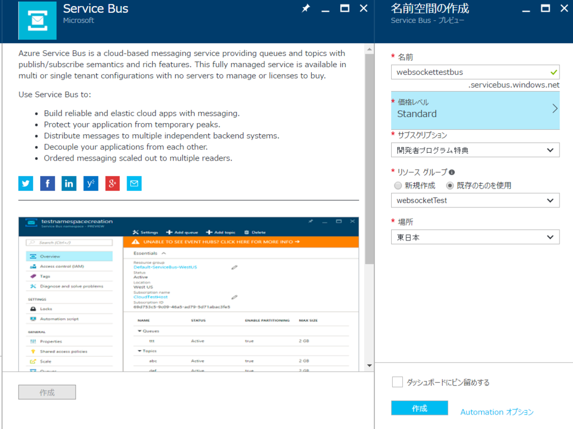
Task: Open Automation オプション link
Action: pos(497,412)
